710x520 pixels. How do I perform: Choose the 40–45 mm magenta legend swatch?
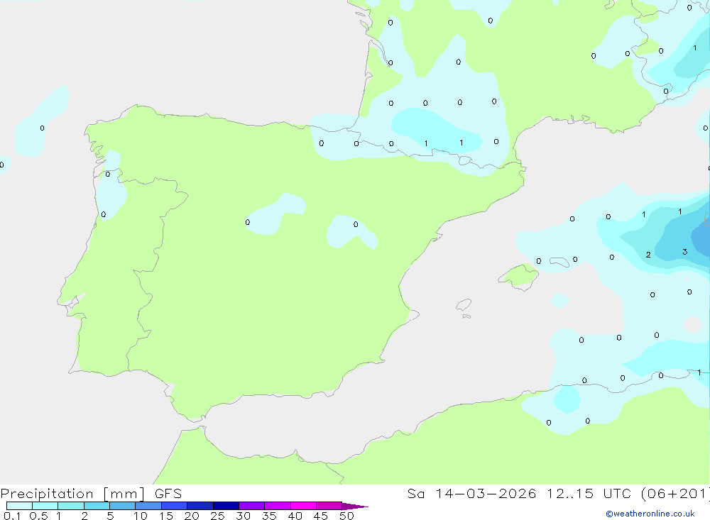click(x=303, y=506)
